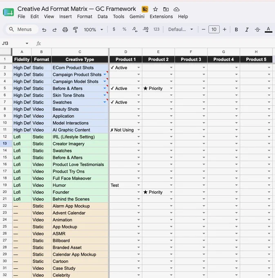Open the text color picker
This screenshot has height=278, width=275.
point(268,29)
